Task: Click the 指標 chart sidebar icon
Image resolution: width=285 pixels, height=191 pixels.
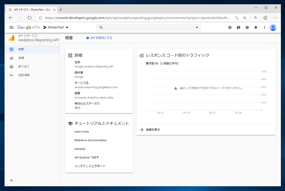Action: pyautogui.click(x=11, y=58)
